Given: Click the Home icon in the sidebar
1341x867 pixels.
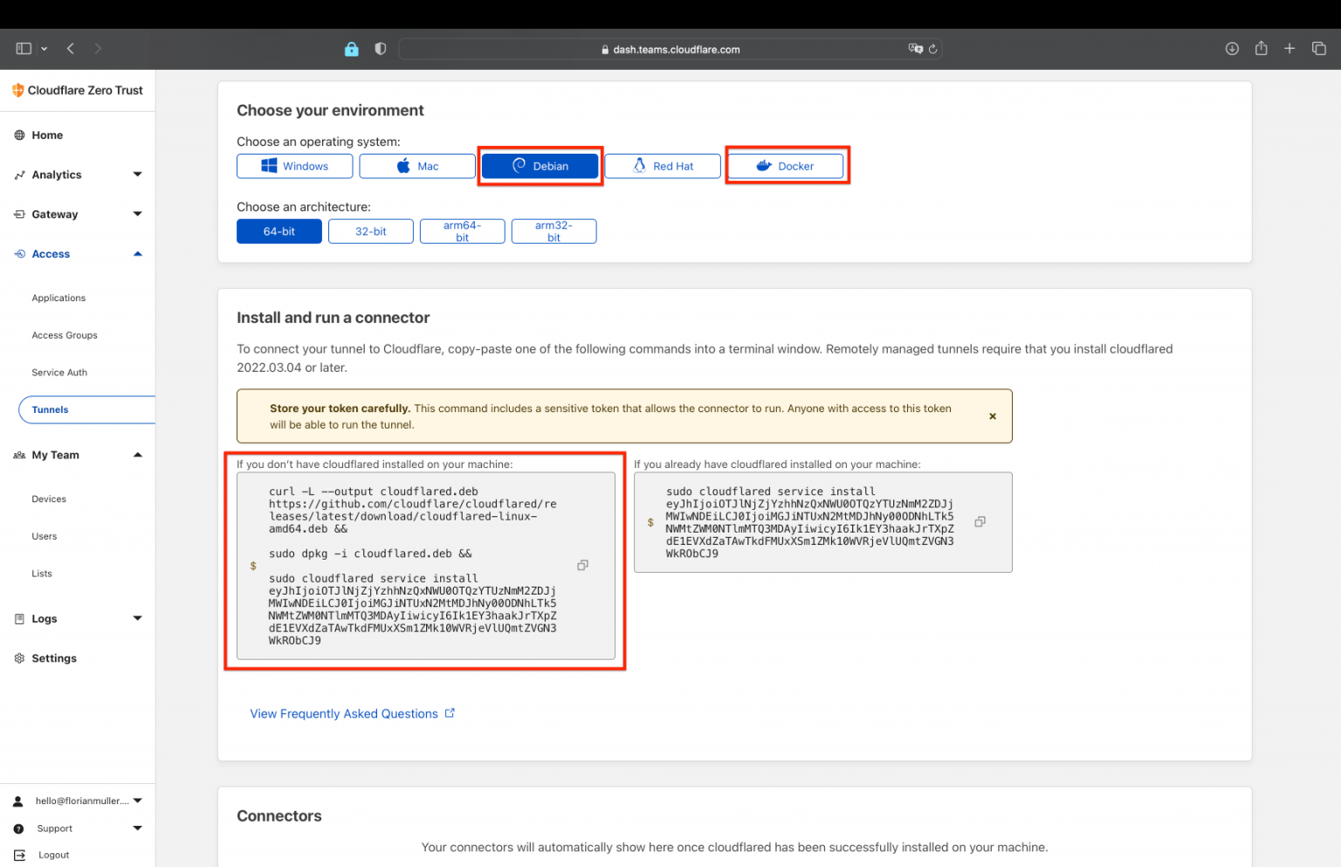Looking at the screenshot, I should click(18, 134).
